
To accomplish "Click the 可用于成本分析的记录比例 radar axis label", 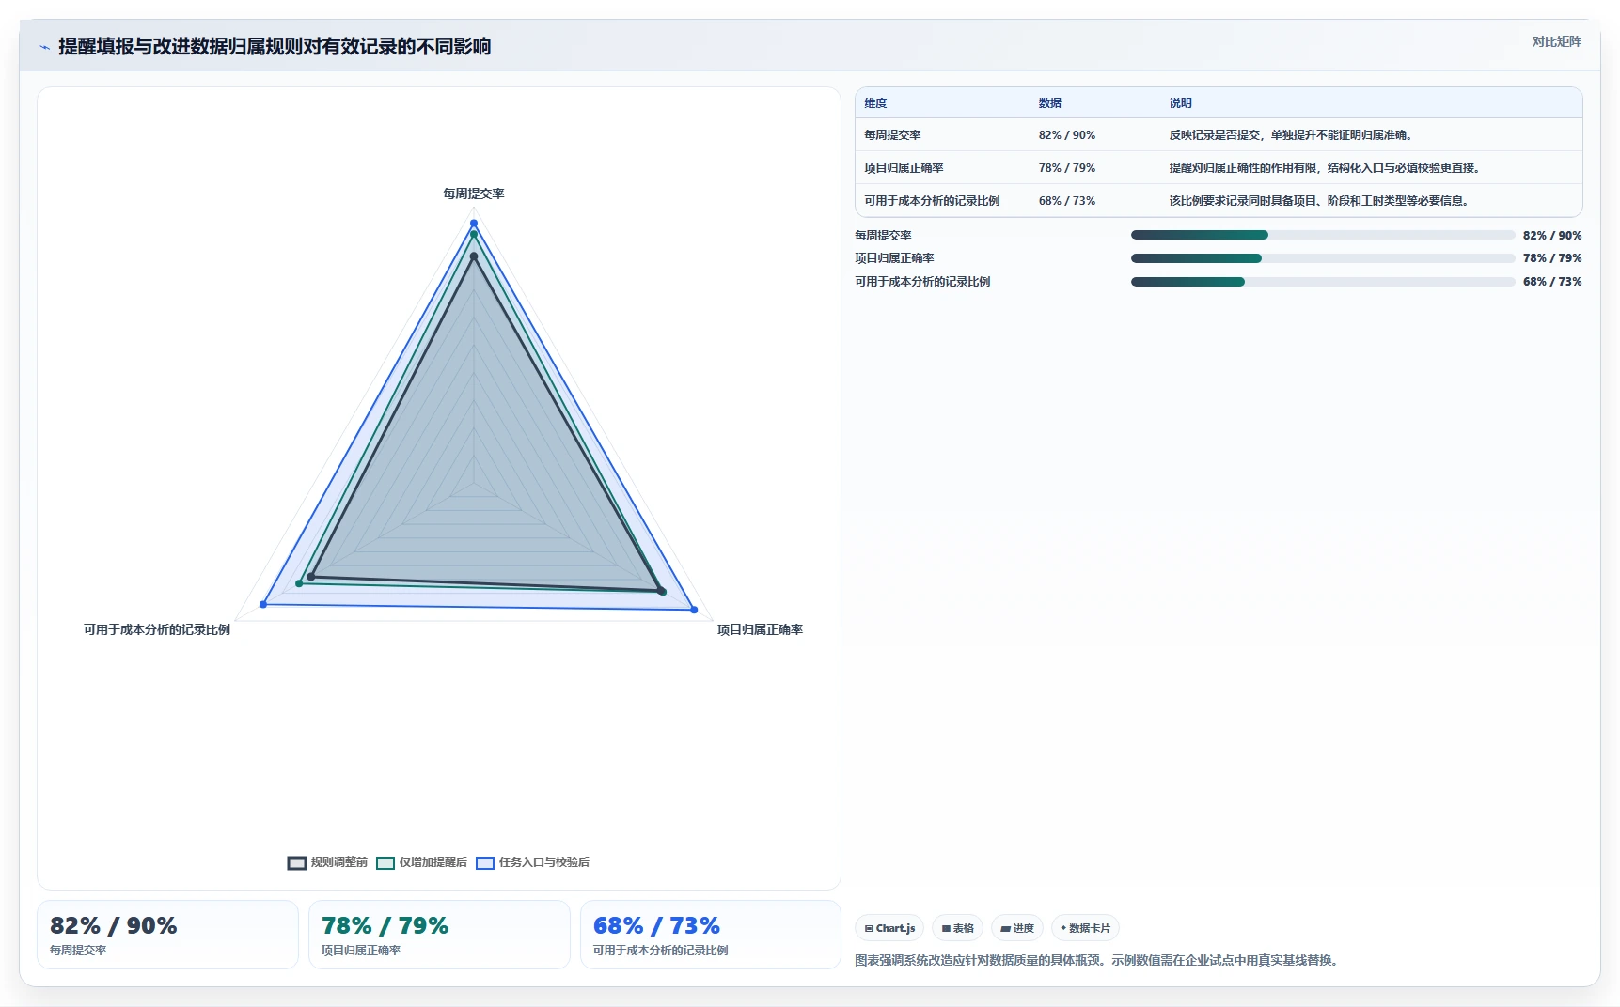I will coord(157,630).
